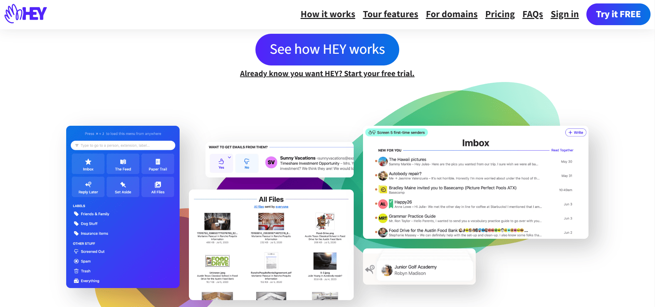Click the Friends & Family label tag icon
The image size is (655, 307).
point(76,214)
